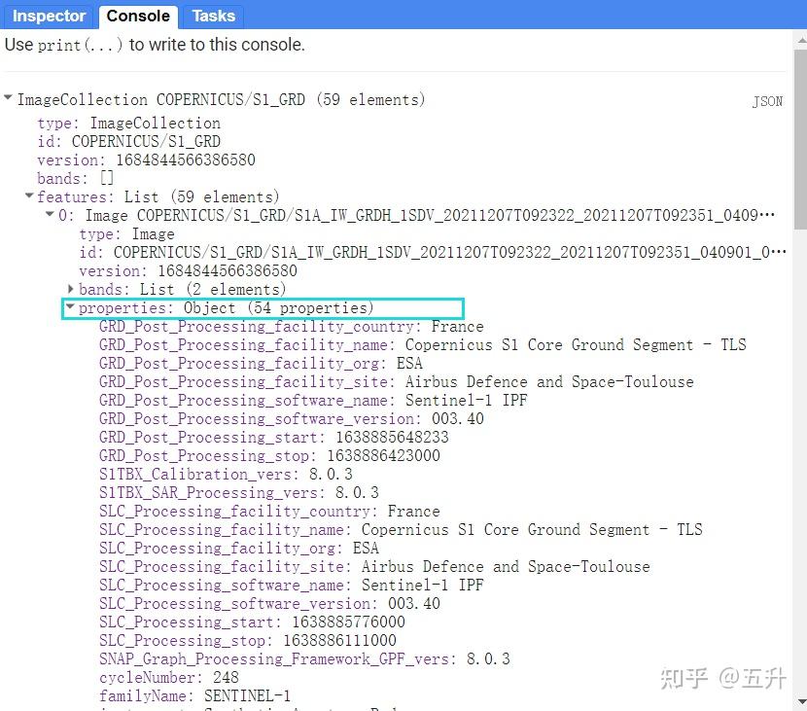Click the GRD_Post_Processing_facility_site row
Screen dimensions: 807x711
pyautogui.click(x=397, y=382)
